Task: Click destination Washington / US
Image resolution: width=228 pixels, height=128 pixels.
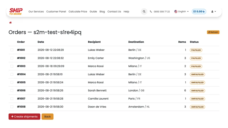Action: pyautogui.click(x=139, y=58)
